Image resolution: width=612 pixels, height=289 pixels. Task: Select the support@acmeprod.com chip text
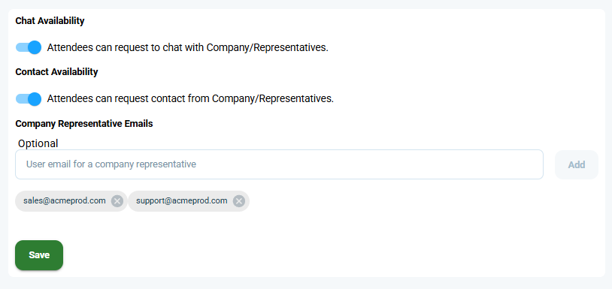pos(181,201)
